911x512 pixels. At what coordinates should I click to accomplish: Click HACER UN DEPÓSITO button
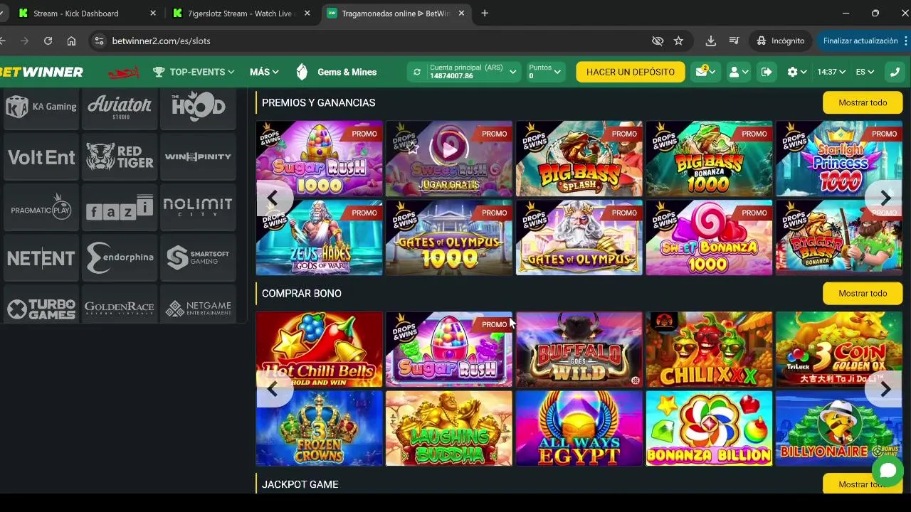tap(631, 72)
